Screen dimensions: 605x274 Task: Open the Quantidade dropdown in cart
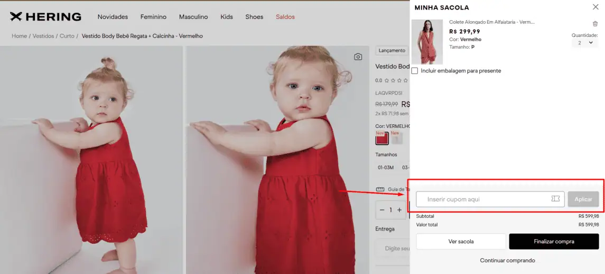(x=584, y=43)
